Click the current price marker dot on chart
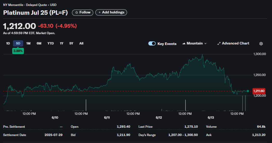This screenshot has width=272, height=143. (x=248, y=91)
